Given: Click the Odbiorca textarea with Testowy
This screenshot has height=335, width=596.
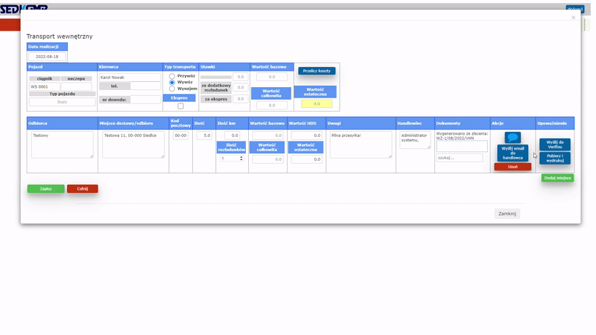Looking at the screenshot, I should click(63, 144).
